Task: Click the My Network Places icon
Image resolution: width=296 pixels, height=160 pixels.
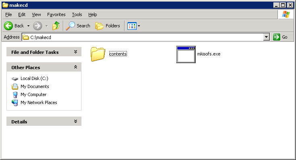Action: tap(15, 103)
